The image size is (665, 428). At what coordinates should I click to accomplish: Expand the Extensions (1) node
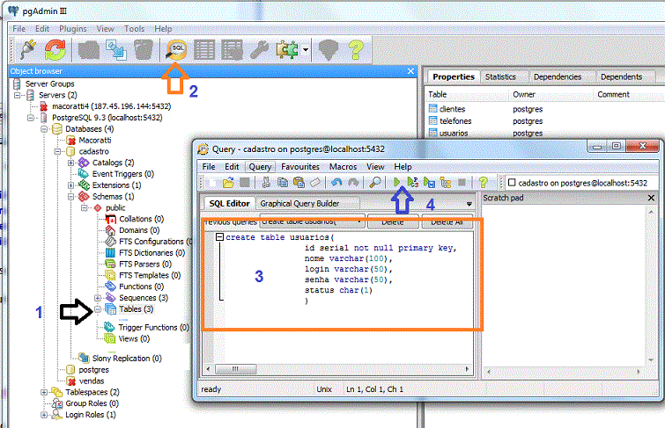tap(70, 185)
